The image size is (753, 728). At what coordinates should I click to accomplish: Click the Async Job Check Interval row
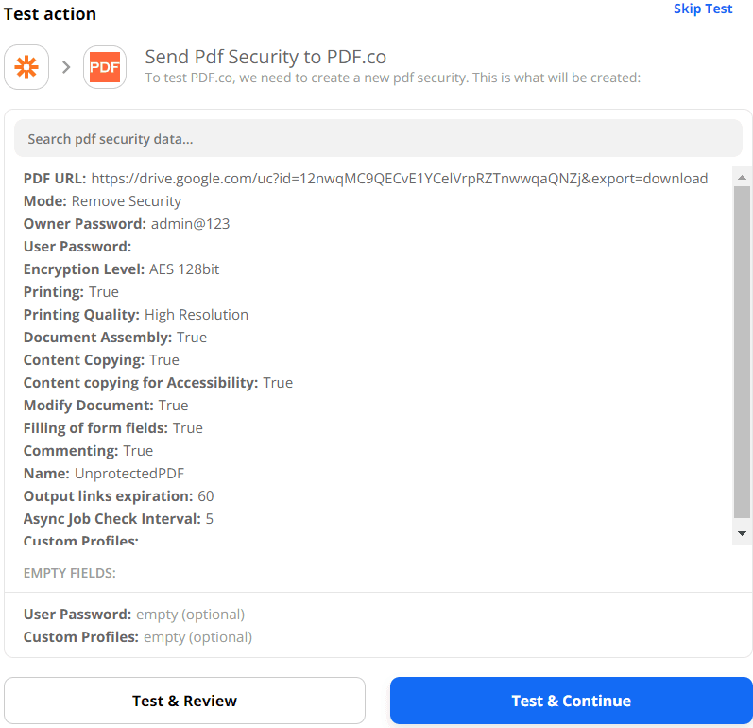tap(118, 519)
